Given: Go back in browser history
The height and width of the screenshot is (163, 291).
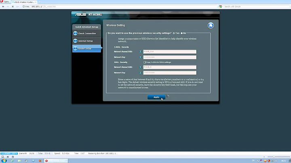Looking at the screenshot, I should coord(3,6).
